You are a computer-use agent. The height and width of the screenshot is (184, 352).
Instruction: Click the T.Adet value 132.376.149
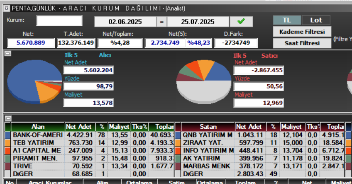coord(76,43)
